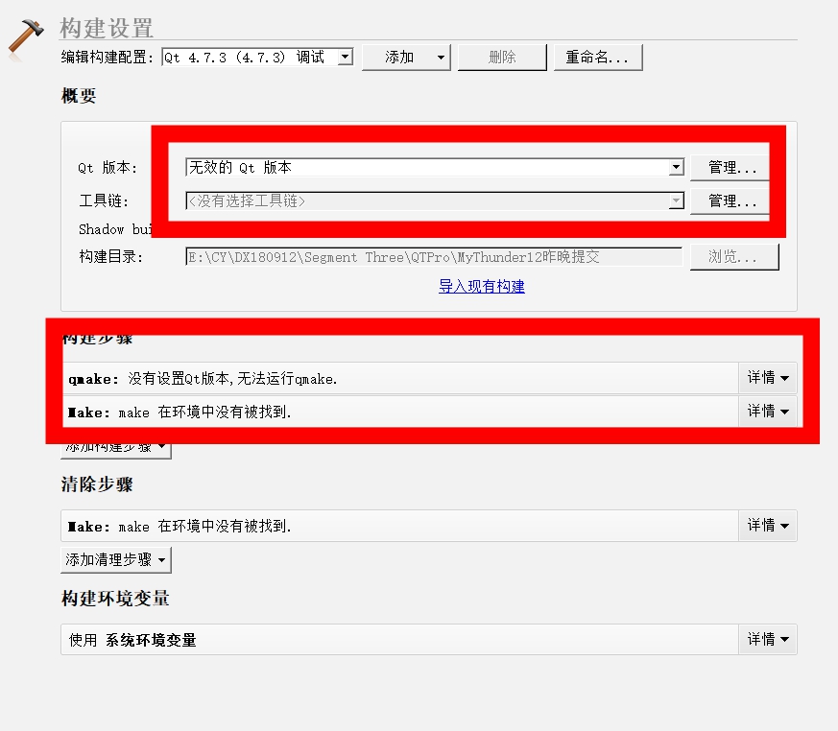
Task: Click the 浏览... button
Action: click(x=733, y=256)
